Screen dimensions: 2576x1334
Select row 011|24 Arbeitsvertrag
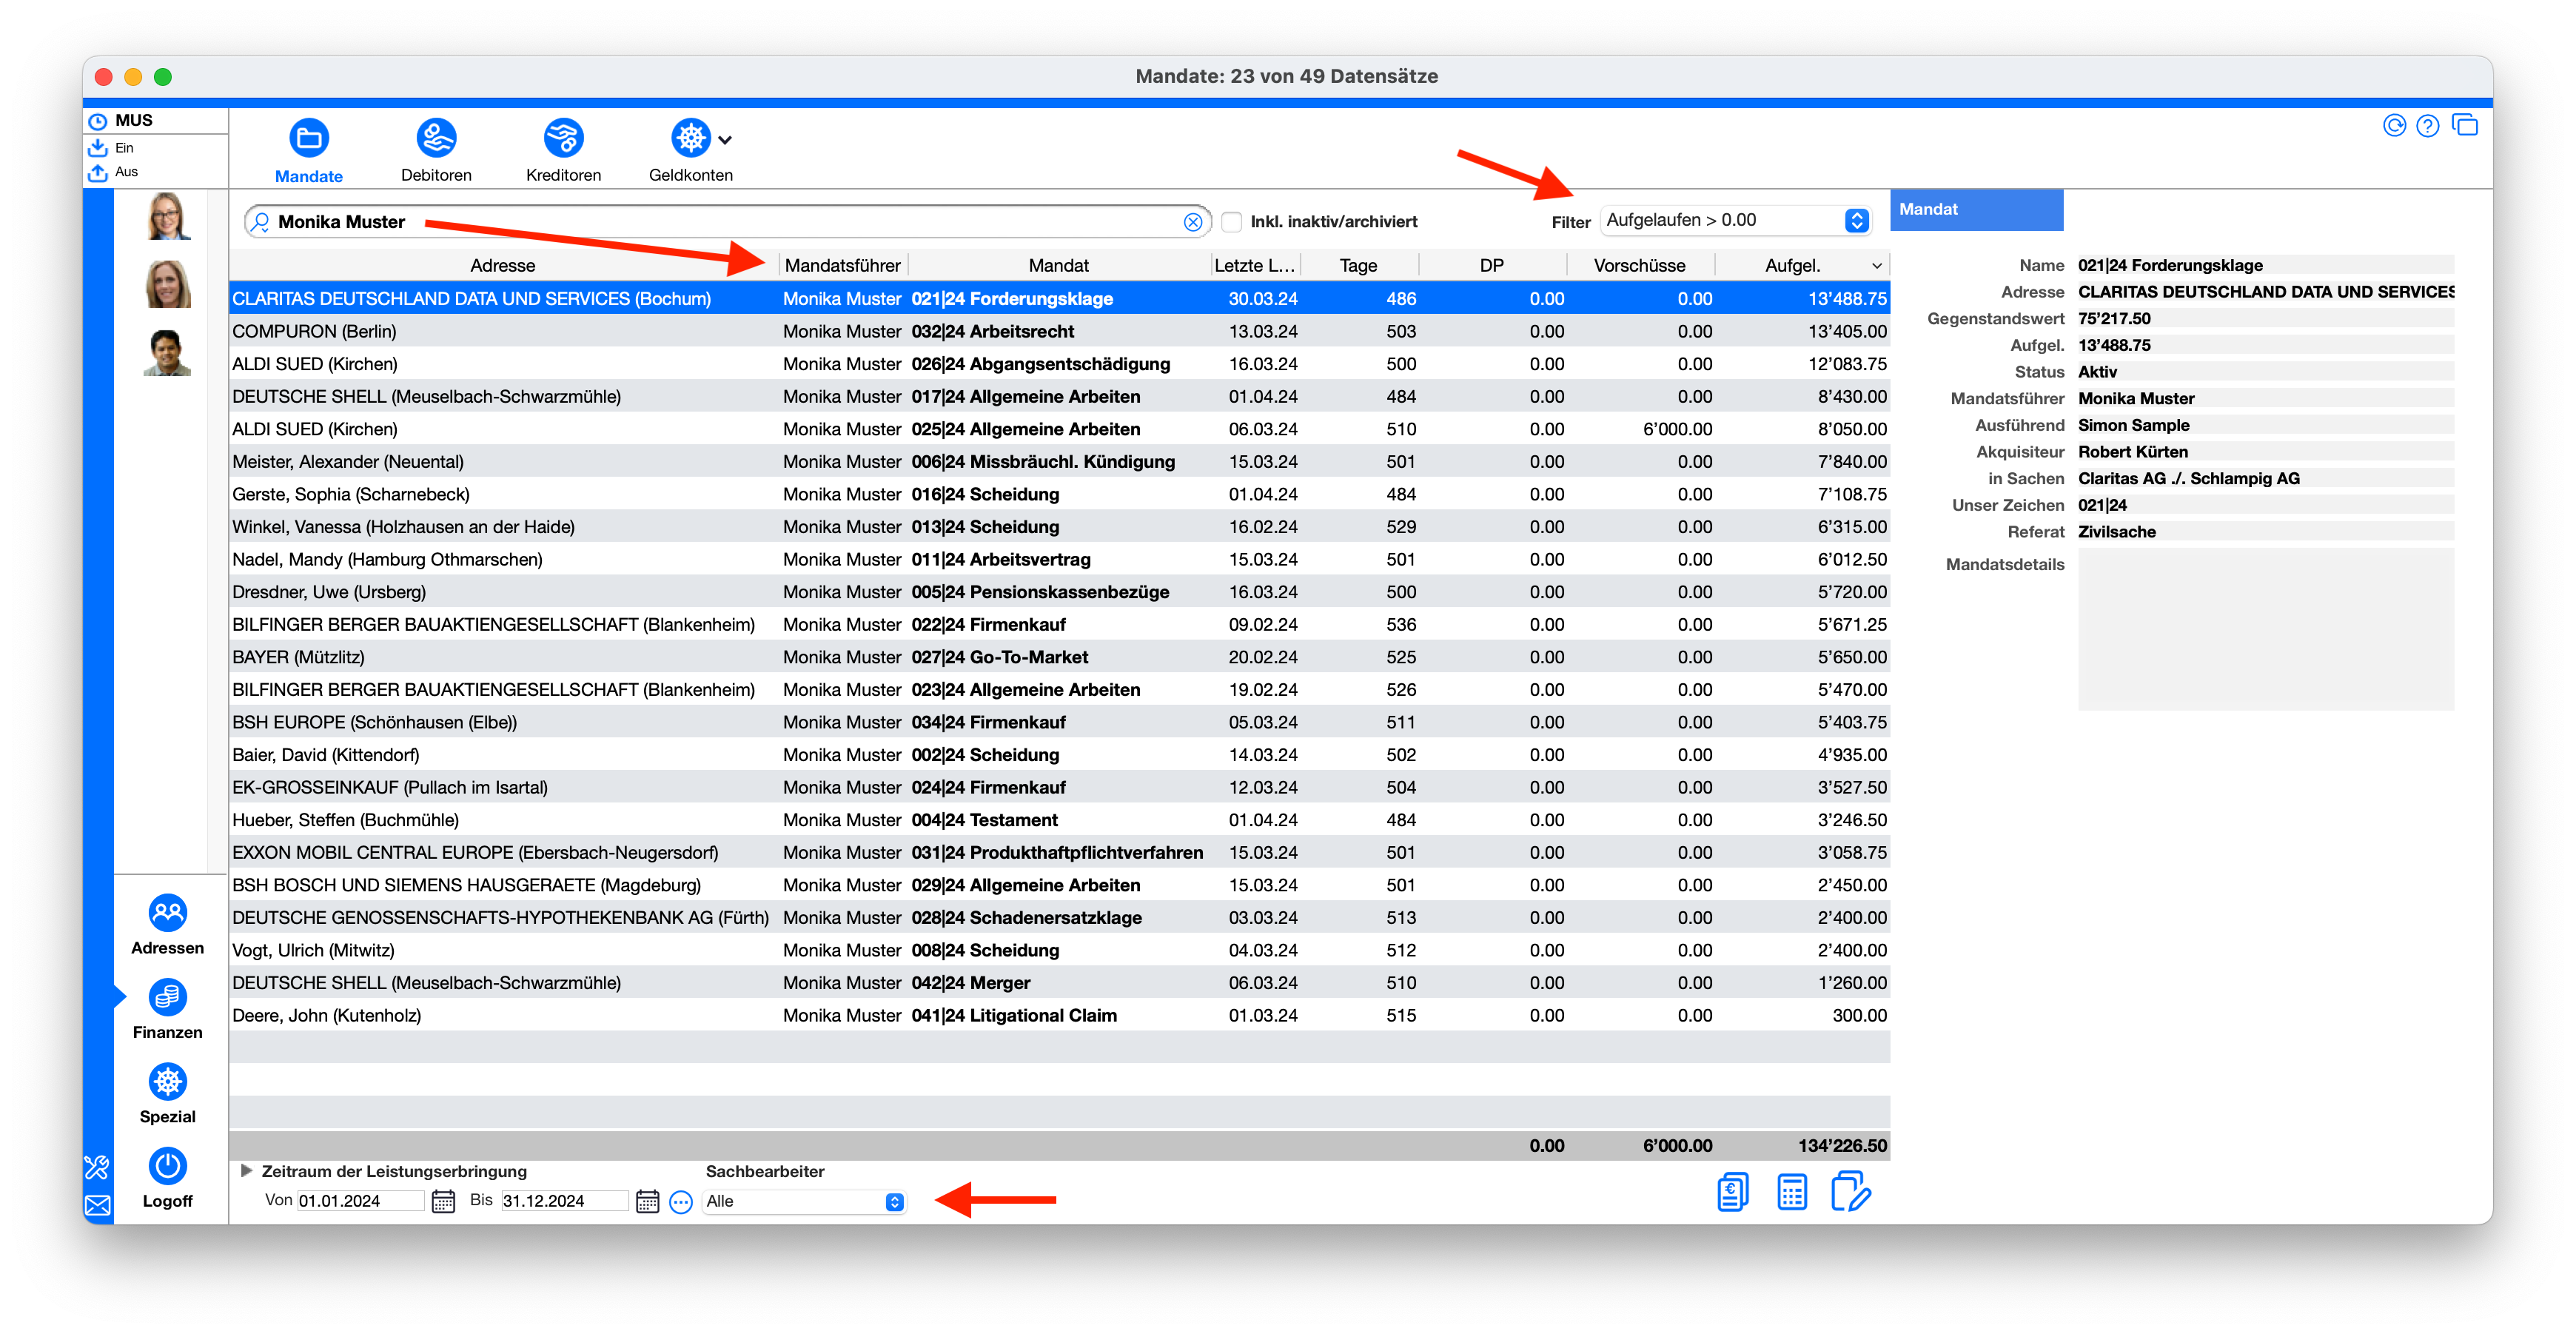(x=1059, y=559)
